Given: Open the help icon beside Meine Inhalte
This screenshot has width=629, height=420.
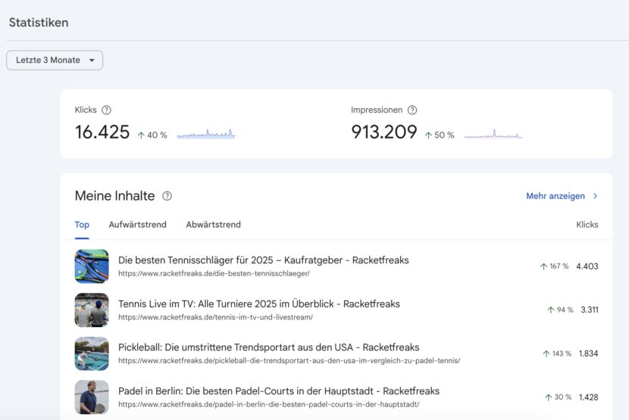Looking at the screenshot, I should (x=167, y=196).
